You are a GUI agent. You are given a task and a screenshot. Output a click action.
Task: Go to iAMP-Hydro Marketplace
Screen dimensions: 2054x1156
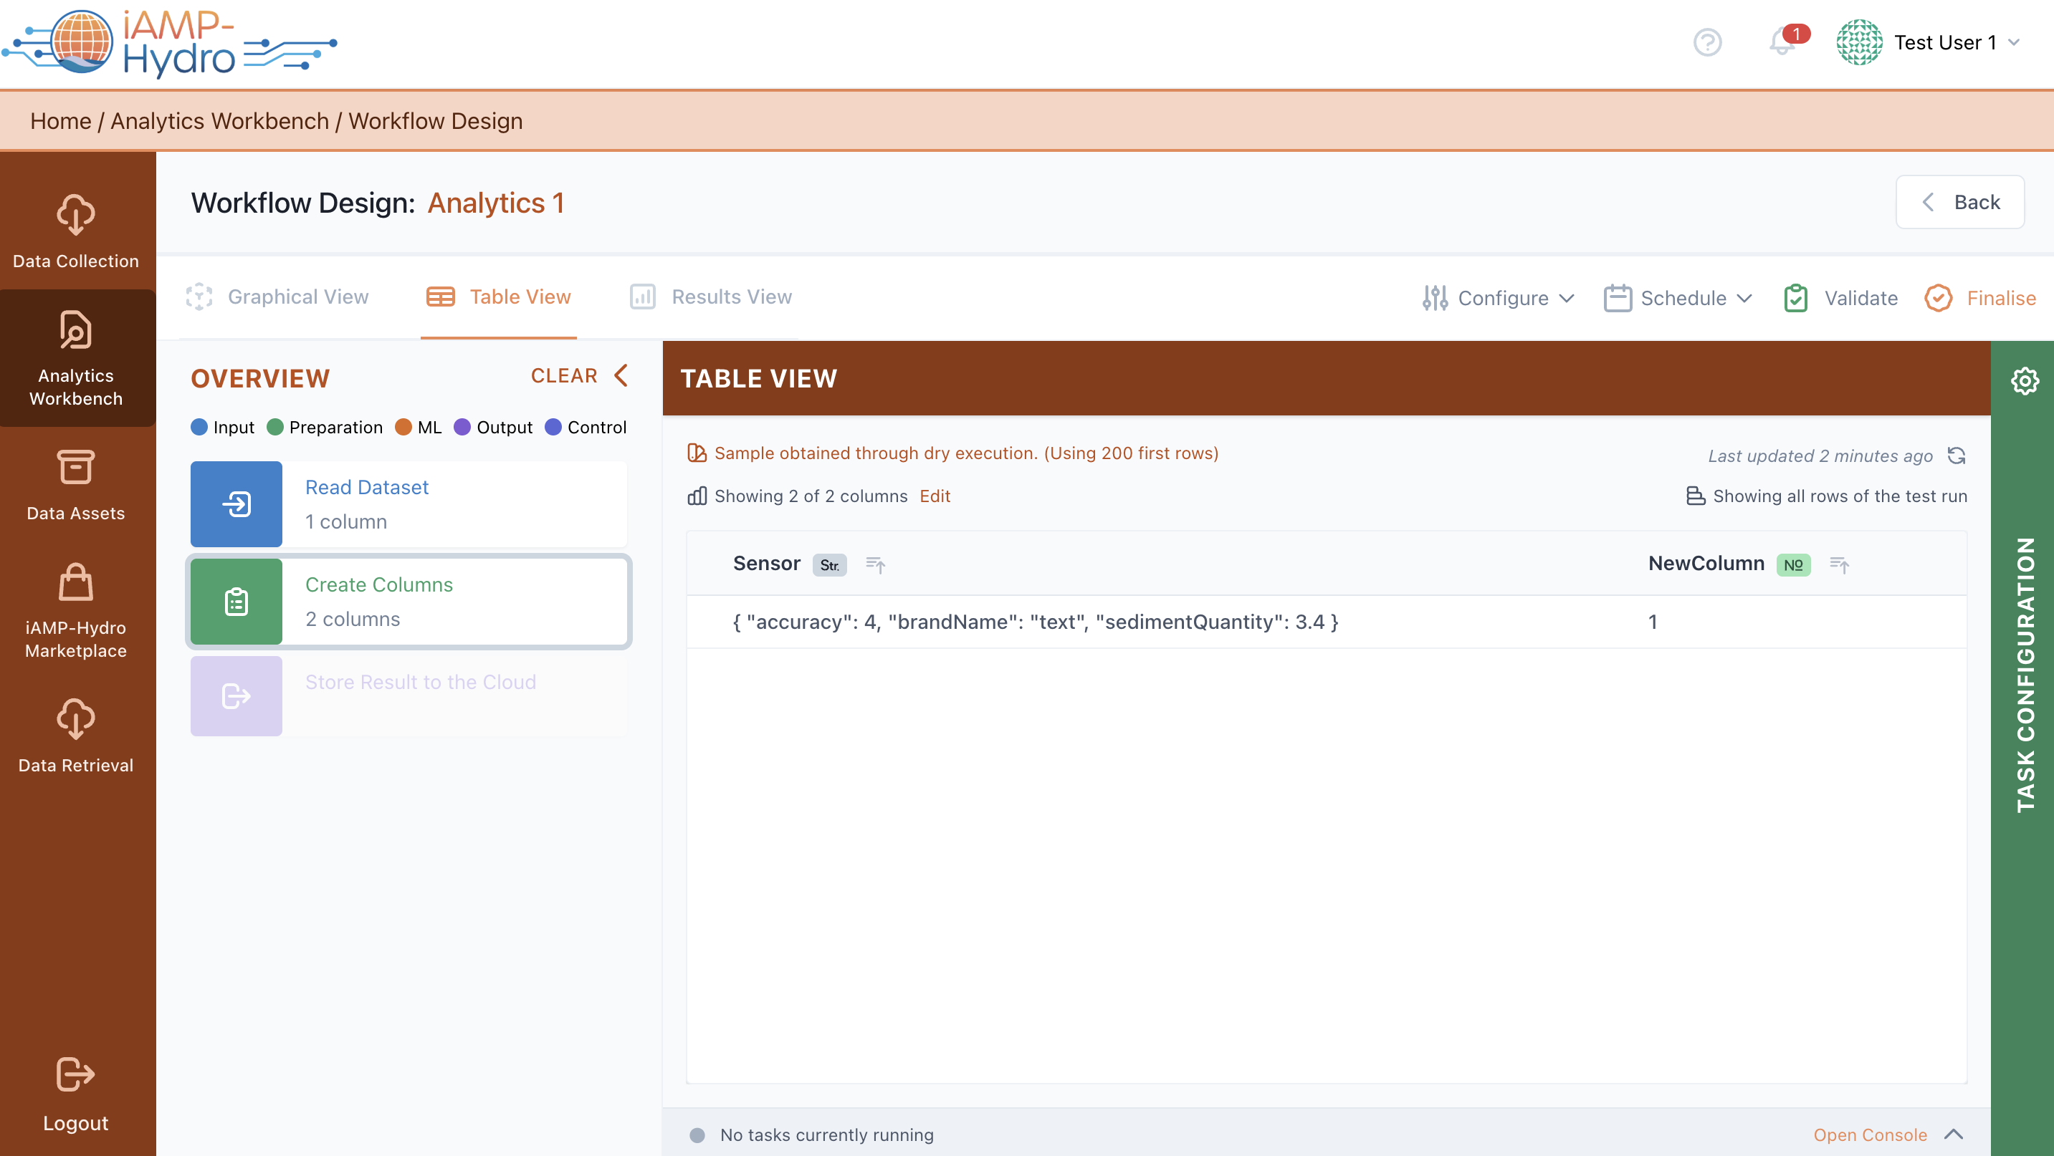point(76,611)
